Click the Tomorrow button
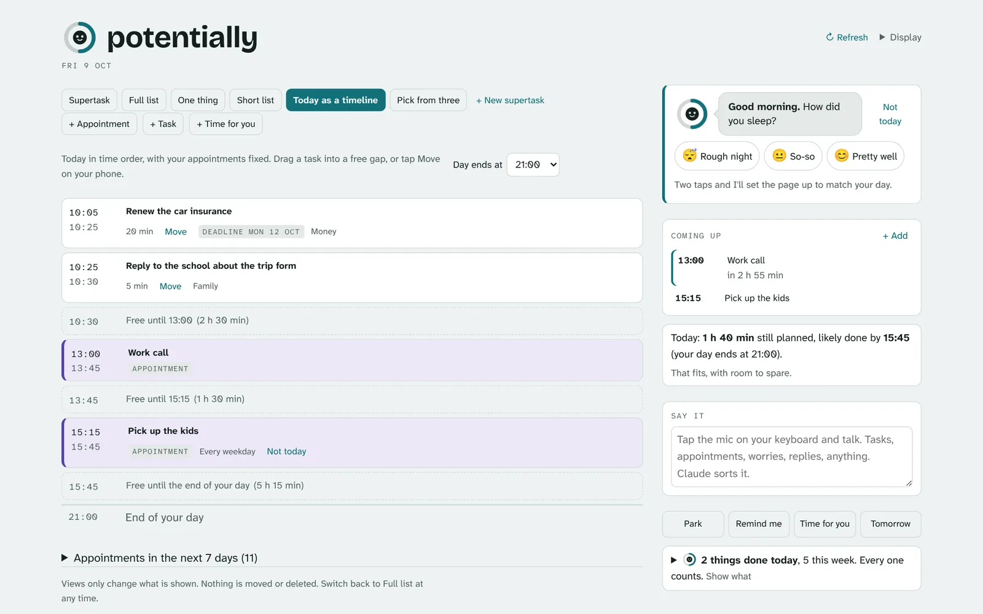983x614 pixels. pos(890,524)
